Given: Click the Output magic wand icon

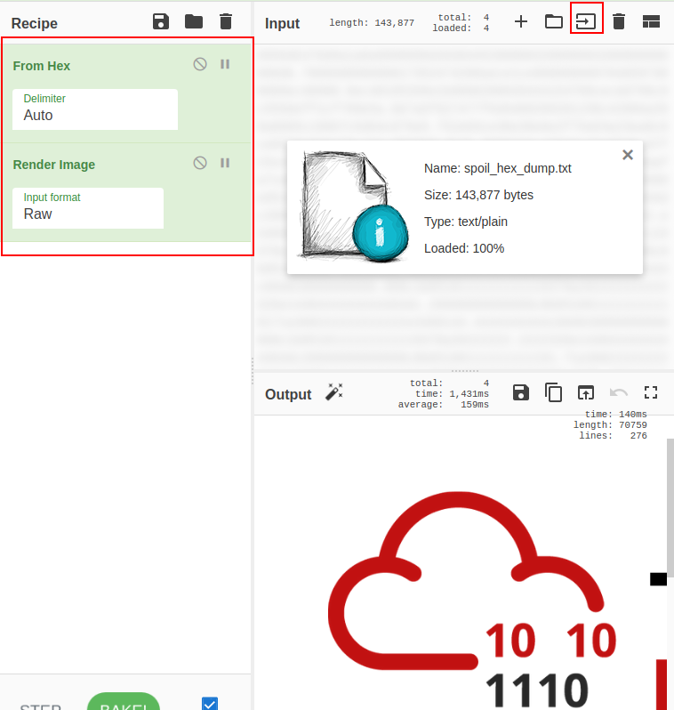Looking at the screenshot, I should [x=334, y=392].
